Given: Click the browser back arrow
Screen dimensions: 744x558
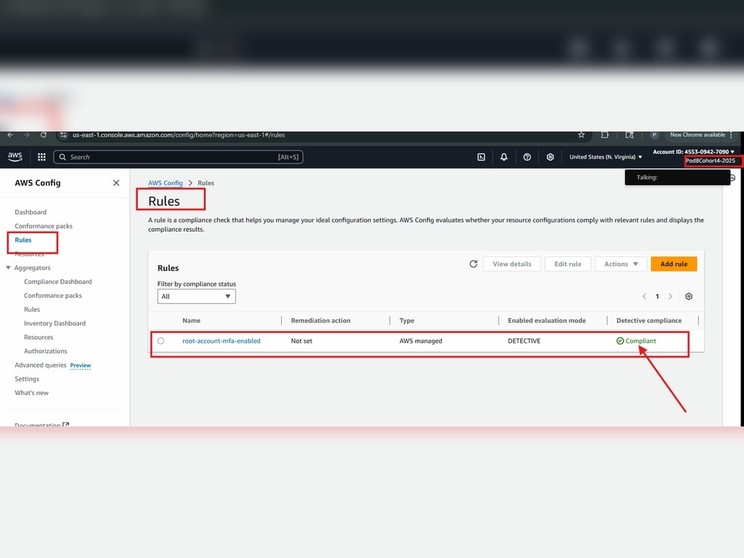Looking at the screenshot, I should point(10,134).
